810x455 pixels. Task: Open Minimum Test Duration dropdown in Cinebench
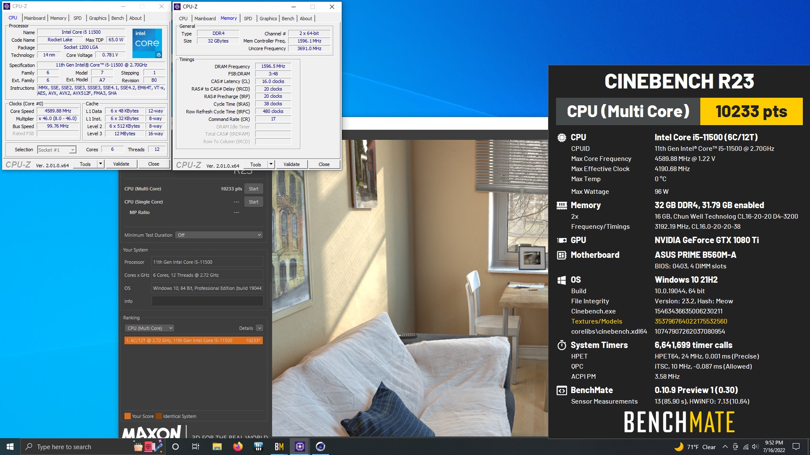pos(219,235)
